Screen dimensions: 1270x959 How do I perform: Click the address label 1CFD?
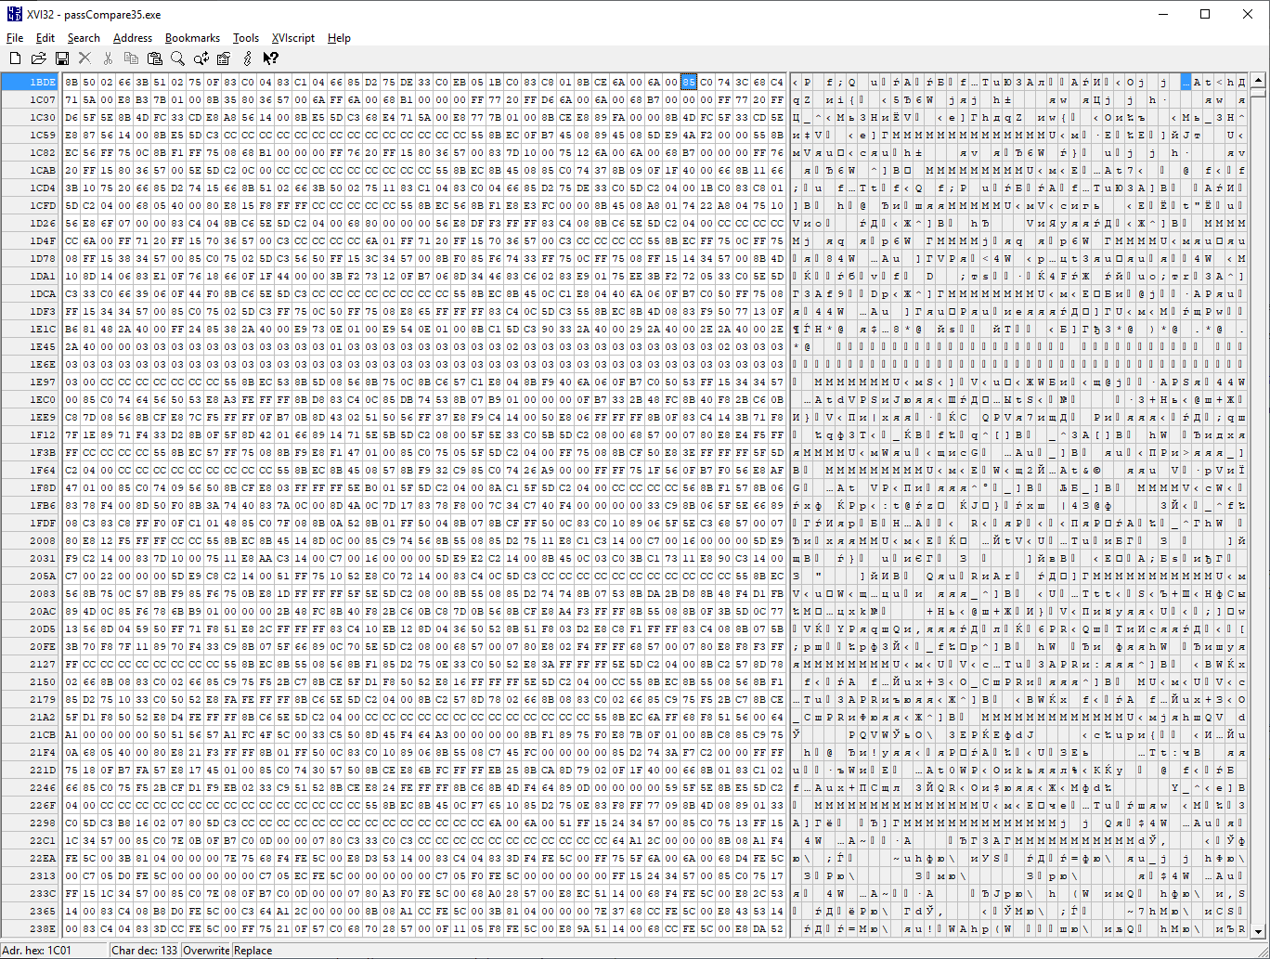click(x=43, y=205)
